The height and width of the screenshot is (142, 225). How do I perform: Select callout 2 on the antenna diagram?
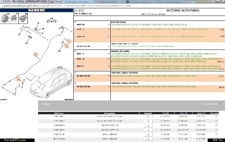pyautogui.click(x=66, y=46)
